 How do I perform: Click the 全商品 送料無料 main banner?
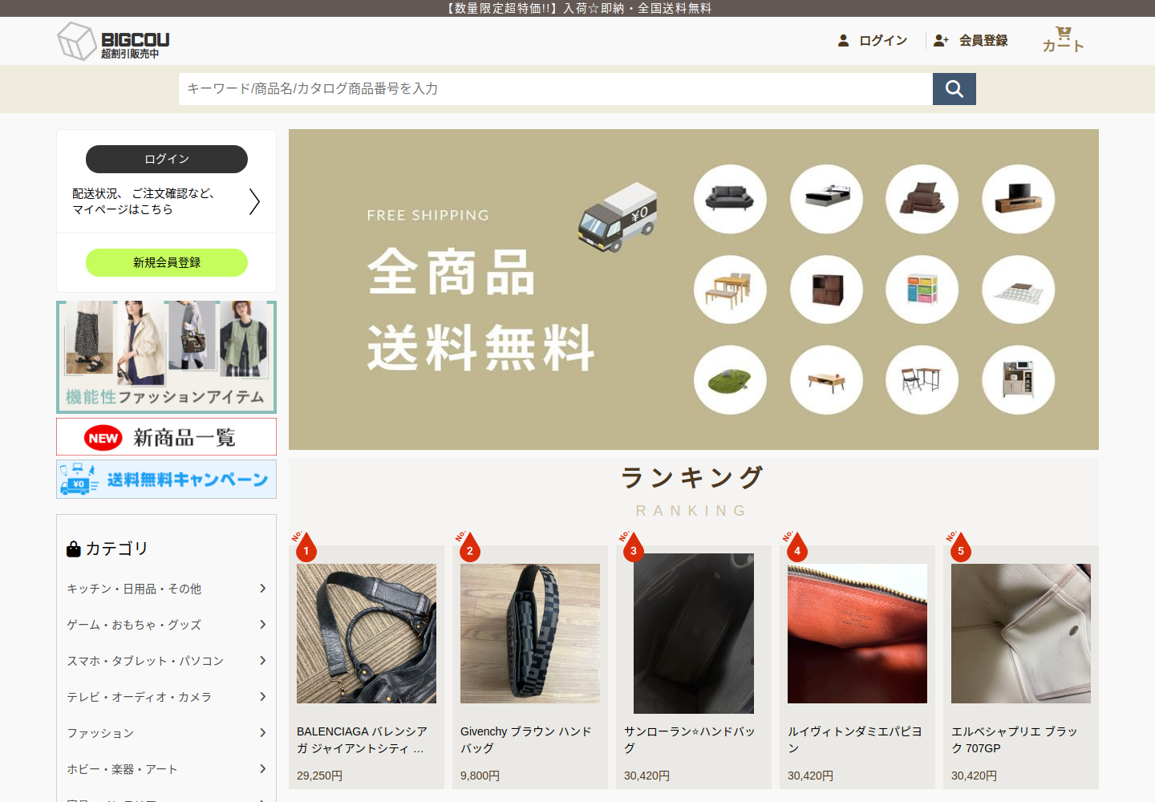[x=694, y=290]
